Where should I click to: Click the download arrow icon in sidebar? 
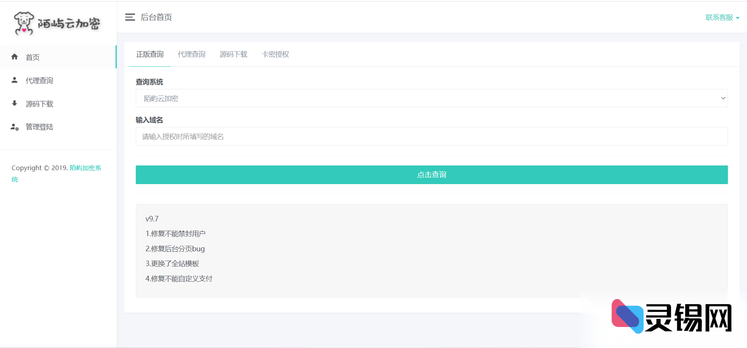pos(15,104)
